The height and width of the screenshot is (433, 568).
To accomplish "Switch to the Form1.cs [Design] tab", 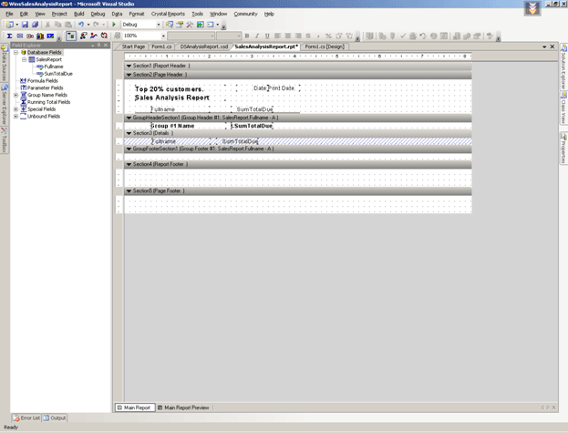I will [x=325, y=46].
